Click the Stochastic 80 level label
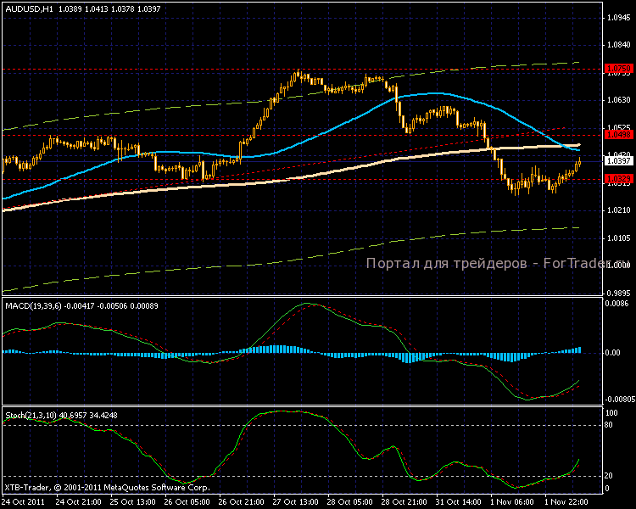 point(609,425)
